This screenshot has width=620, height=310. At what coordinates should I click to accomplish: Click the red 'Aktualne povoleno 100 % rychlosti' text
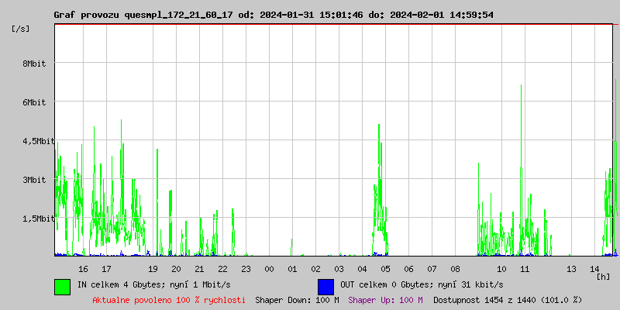169,300
